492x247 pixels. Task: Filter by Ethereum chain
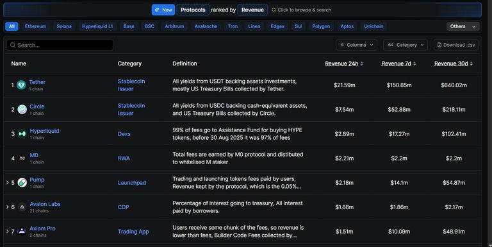35,26
